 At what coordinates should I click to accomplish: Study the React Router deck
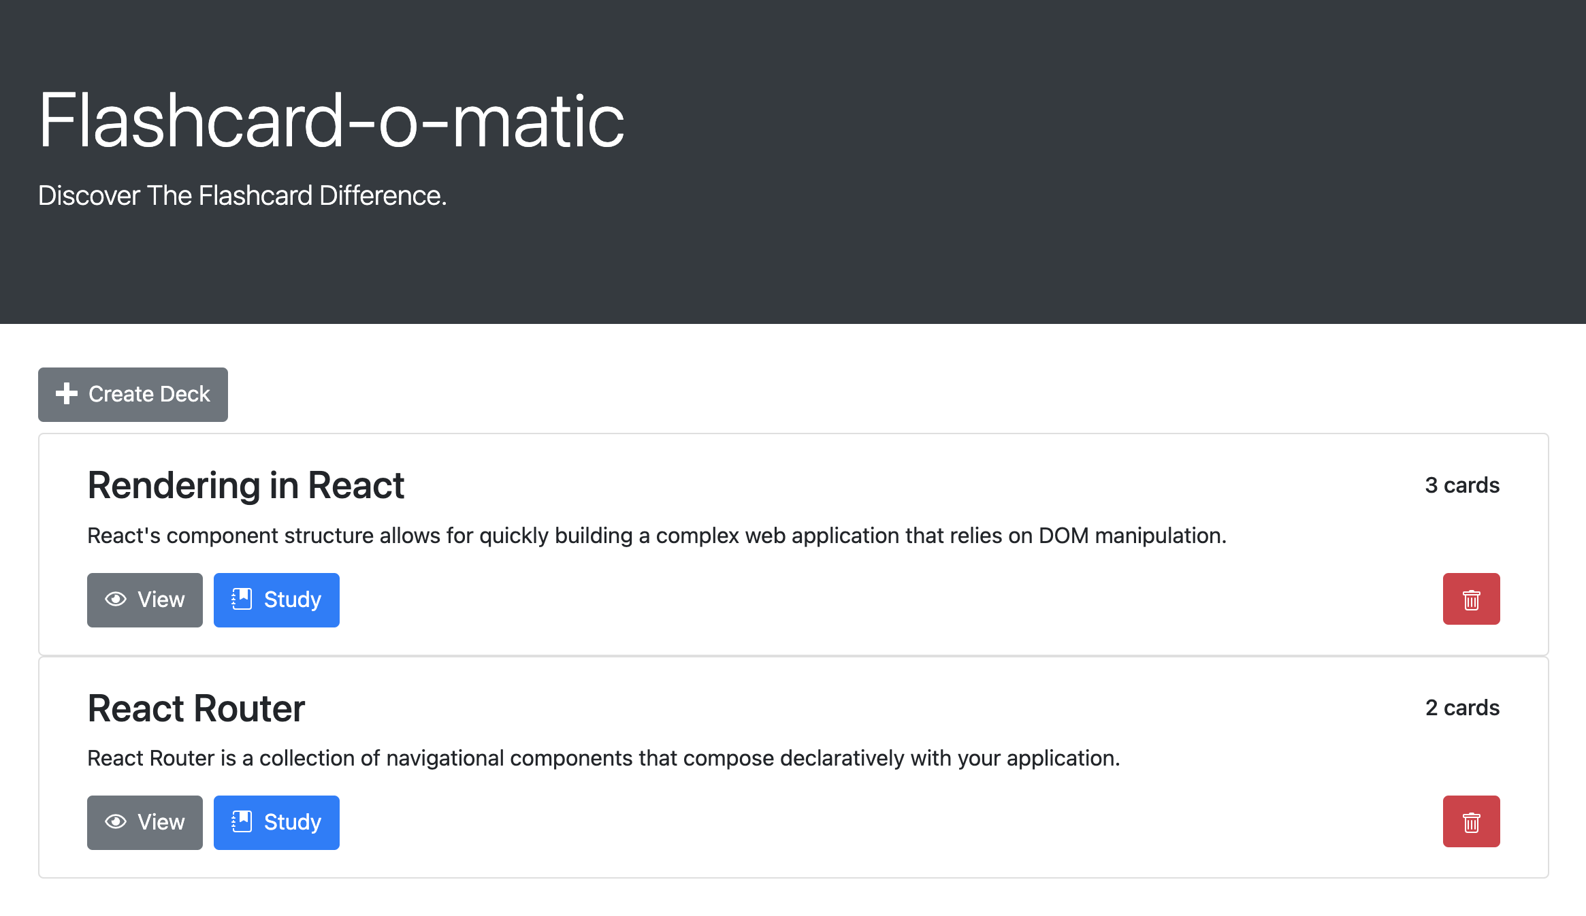(276, 822)
